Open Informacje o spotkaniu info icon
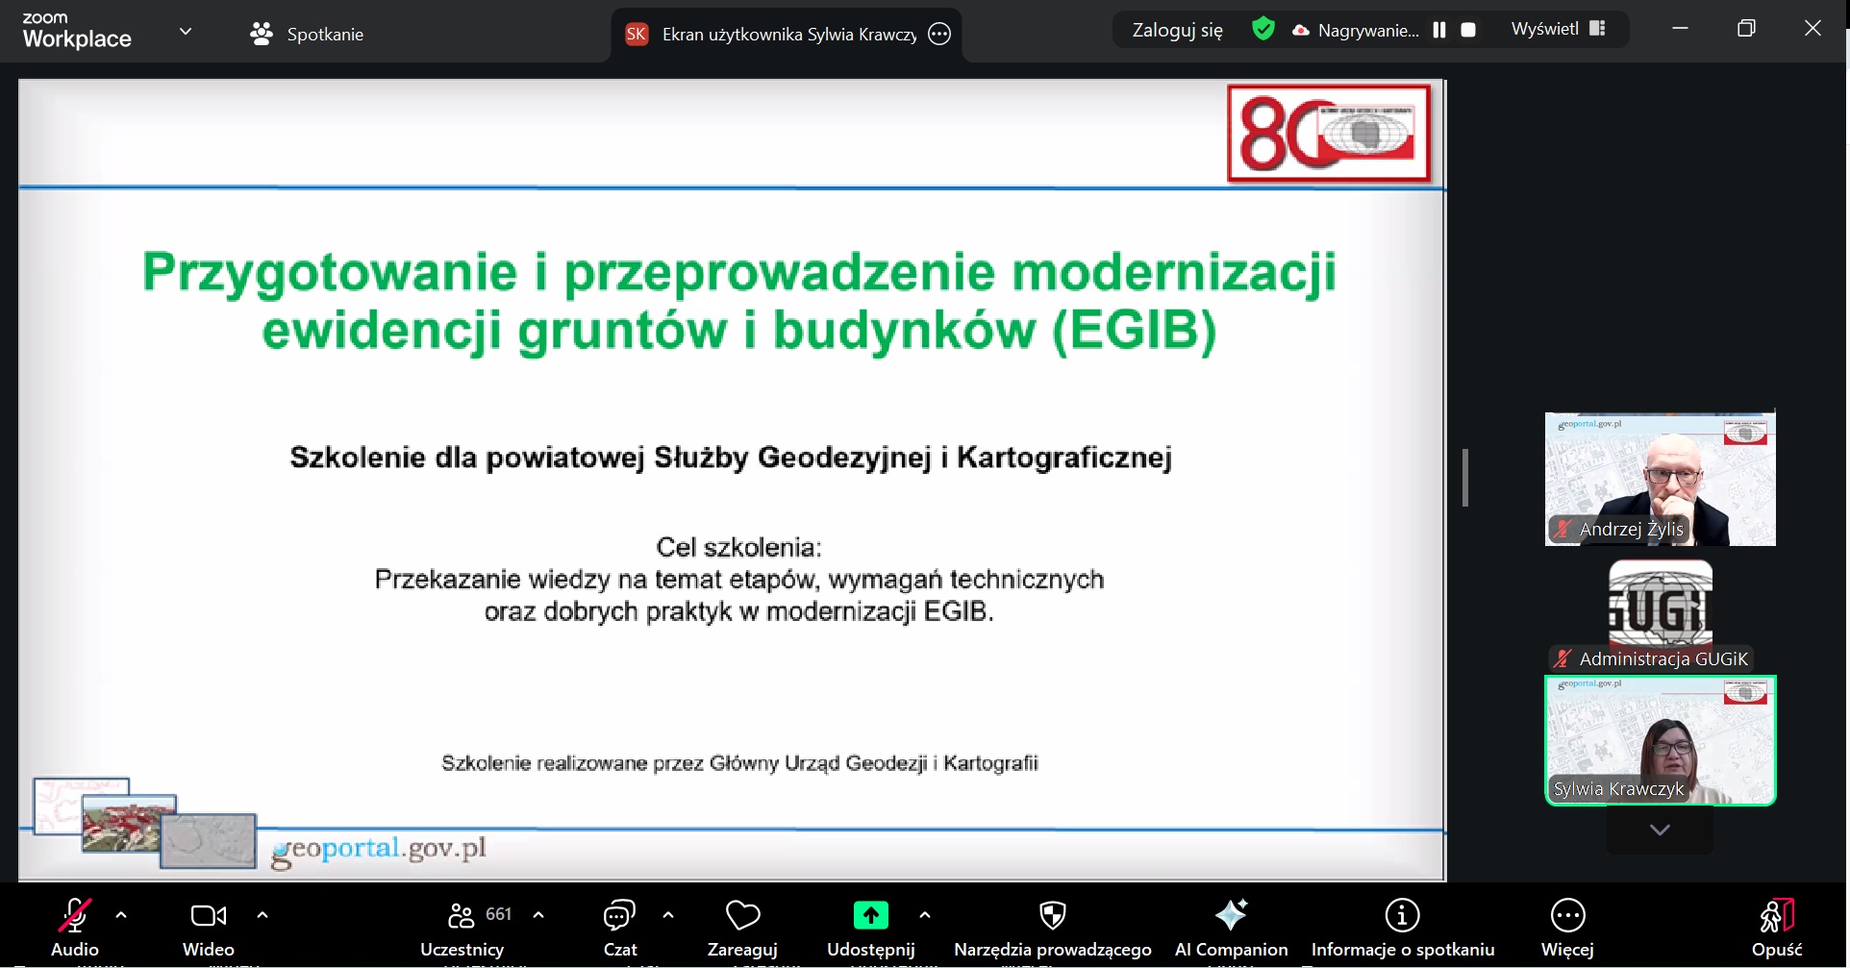 [x=1402, y=916]
